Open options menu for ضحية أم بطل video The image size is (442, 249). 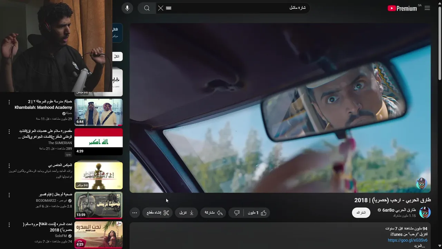[9, 195]
